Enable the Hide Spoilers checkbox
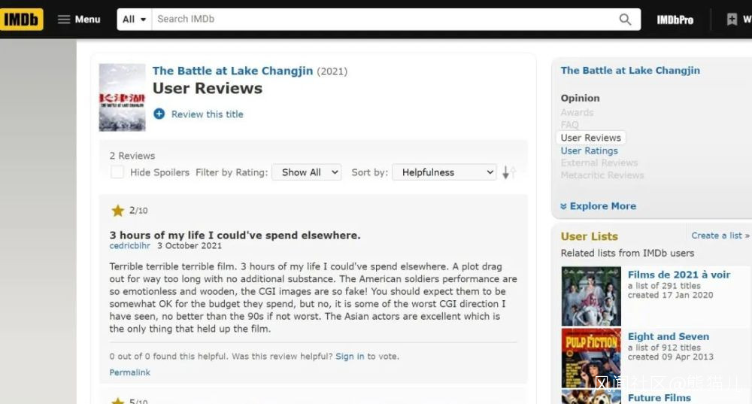Viewport: 752px width, 404px height. [117, 172]
